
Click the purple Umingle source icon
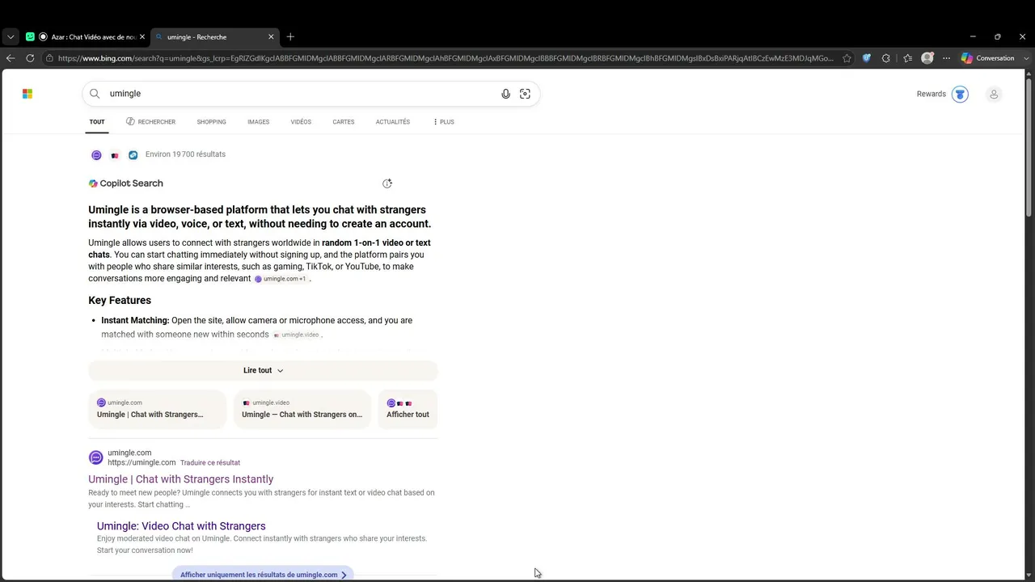96,155
